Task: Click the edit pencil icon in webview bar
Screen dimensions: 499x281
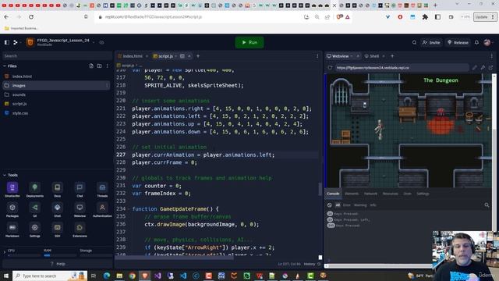Action: pos(475,68)
